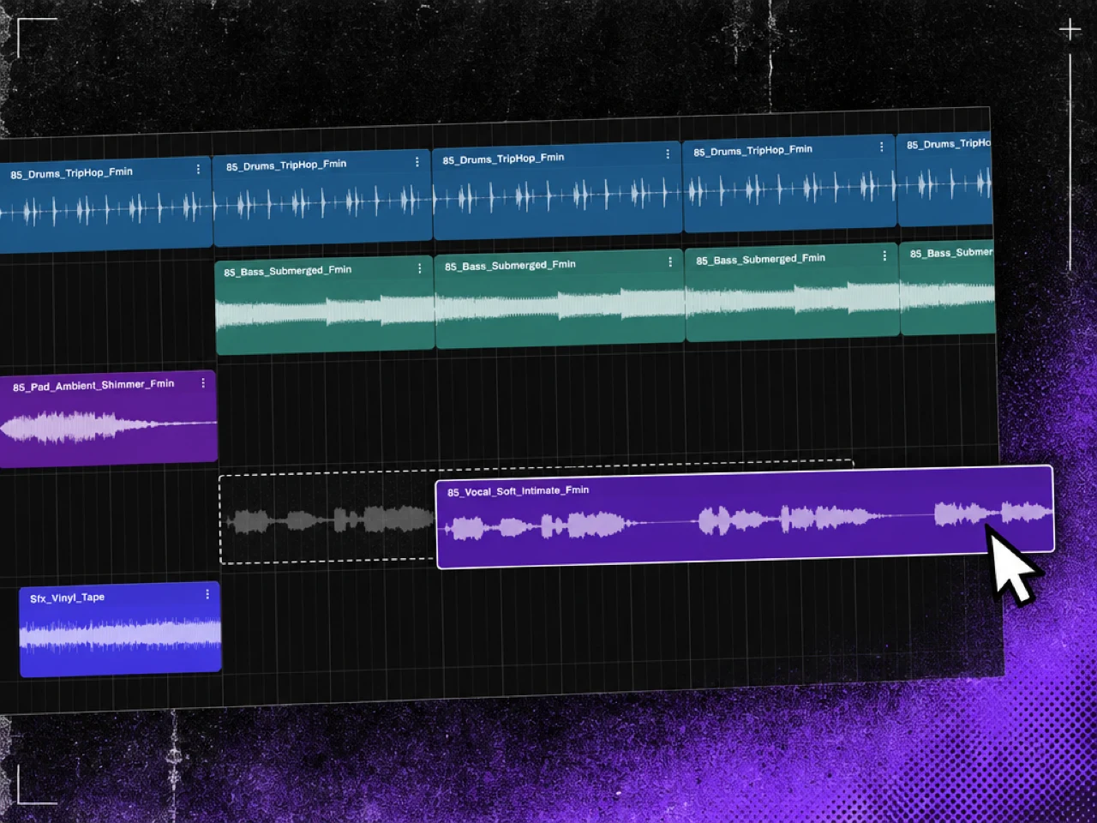This screenshot has height=823, width=1097.
Task: Select the third 85_Drums_TripHop_Fmin clip from left
Action: pyautogui.click(x=557, y=190)
